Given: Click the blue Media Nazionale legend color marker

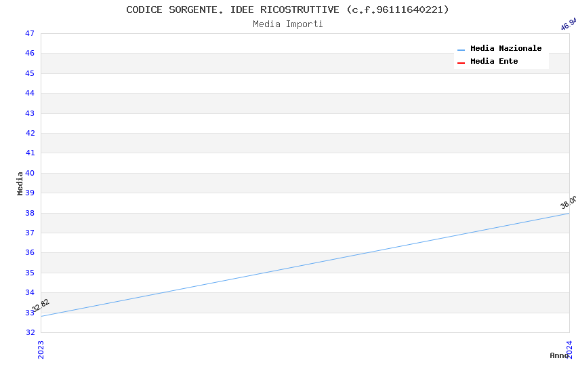Looking at the screenshot, I should pyautogui.click(x=461, y=50).
